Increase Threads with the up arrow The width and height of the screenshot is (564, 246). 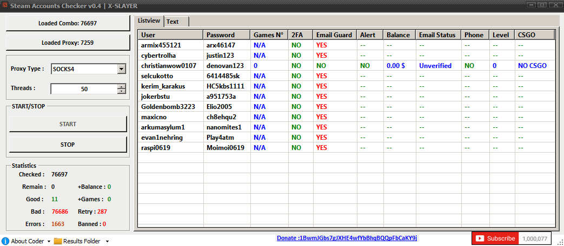pyautogui.click(x=122, y=86)
